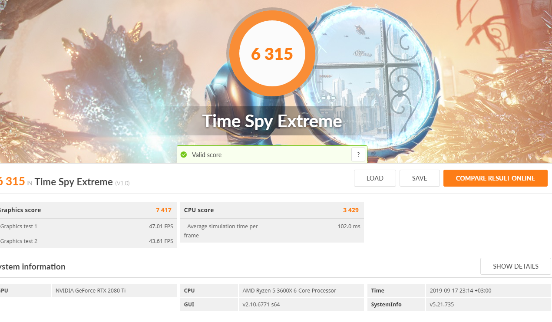Click the Average simulation time per frame label

click(x=221, y=231)
